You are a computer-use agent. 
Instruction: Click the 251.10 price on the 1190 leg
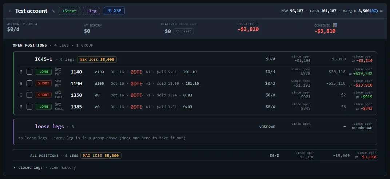click(x=192, y=84)
